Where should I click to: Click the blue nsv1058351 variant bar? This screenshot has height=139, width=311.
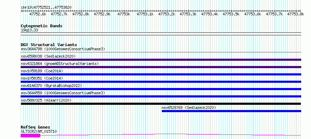[161, 82]
